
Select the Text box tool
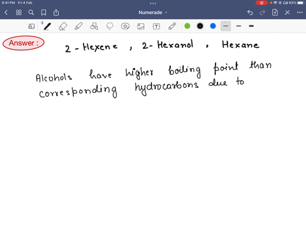point(156,26)
